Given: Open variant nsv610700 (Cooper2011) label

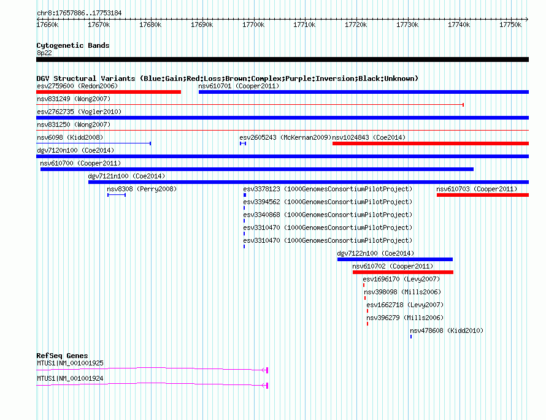Looking at the screenshot, I should [x=80, y=163].
